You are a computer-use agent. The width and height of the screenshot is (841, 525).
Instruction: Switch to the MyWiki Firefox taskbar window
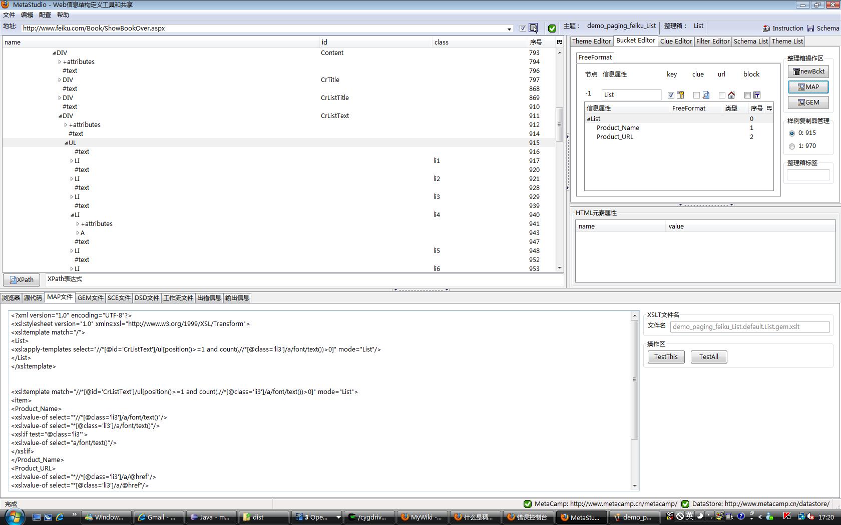(x=423, y=517)
